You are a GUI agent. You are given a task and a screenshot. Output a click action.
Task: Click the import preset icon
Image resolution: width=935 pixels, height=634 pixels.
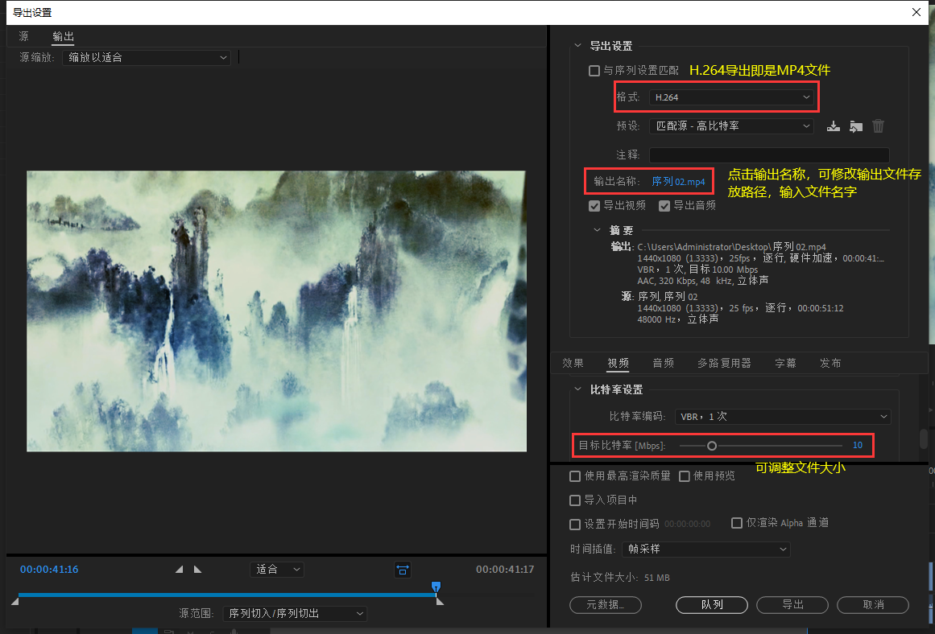(856, 126)
